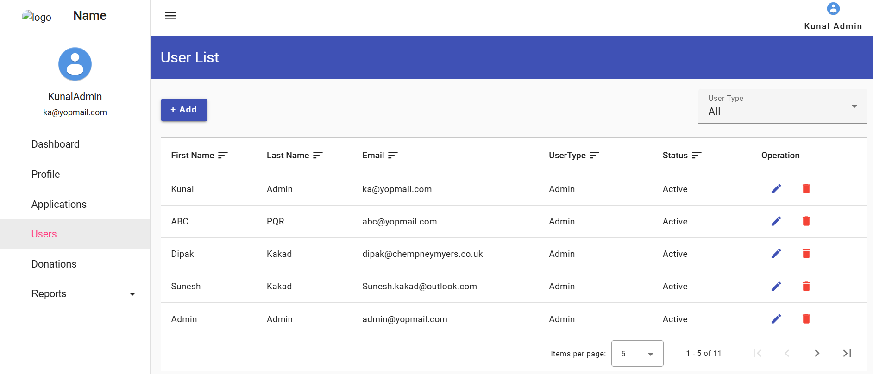Click the hamburger menu icon
This screenshot has width=873, height=374.
[x=170, y=16]
